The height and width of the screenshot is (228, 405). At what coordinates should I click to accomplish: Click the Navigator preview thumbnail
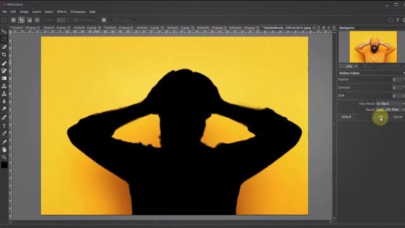pyautogui.click(x=373, y=47)
